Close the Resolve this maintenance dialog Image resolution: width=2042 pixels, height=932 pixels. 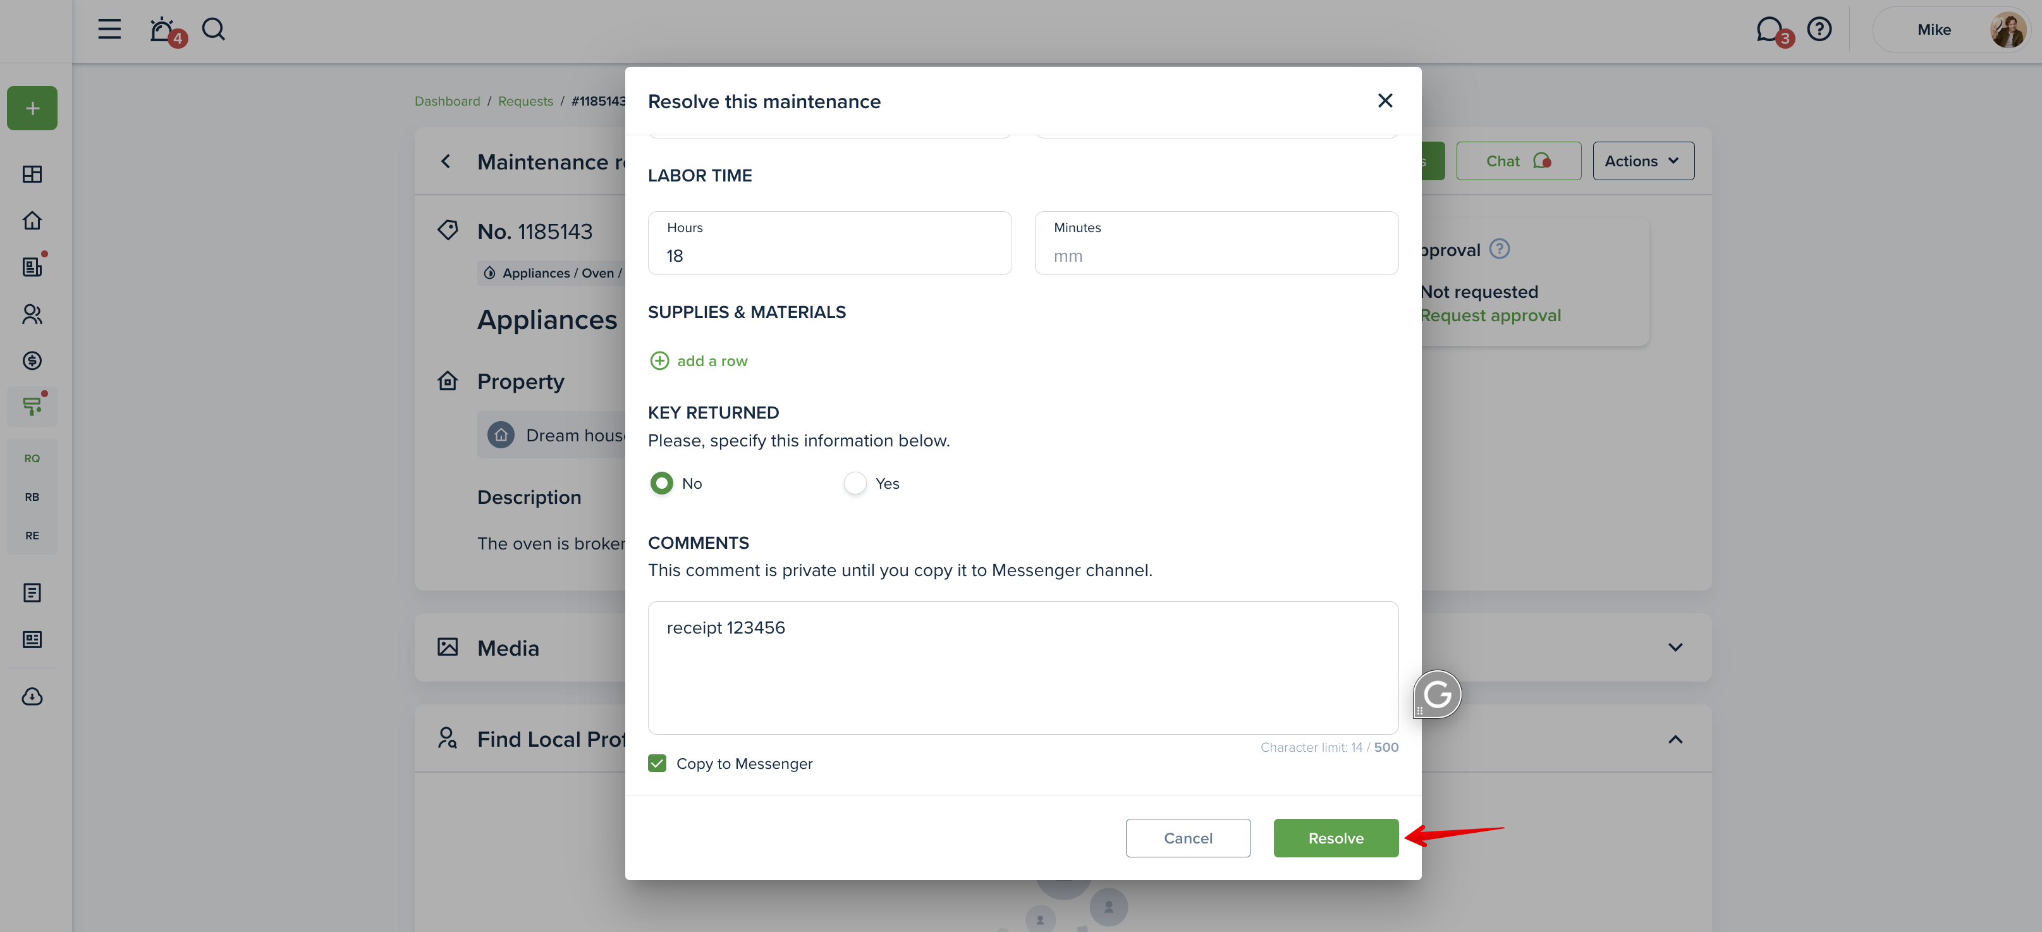click(1385, 101)
